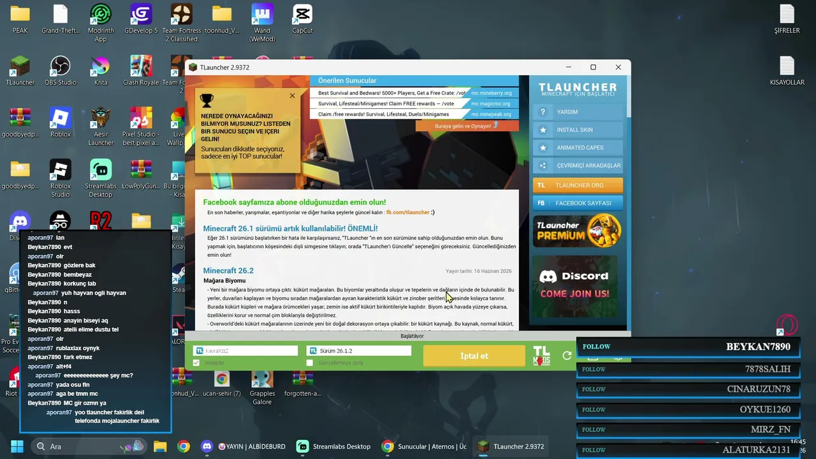Image resolution: width=816 pixels, height=459 pixels.
Task: Select the mc.minepeak.org server address
Action: click(x=491, y=115)
